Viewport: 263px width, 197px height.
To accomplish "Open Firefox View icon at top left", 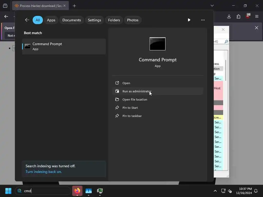I will coord(5,6).
